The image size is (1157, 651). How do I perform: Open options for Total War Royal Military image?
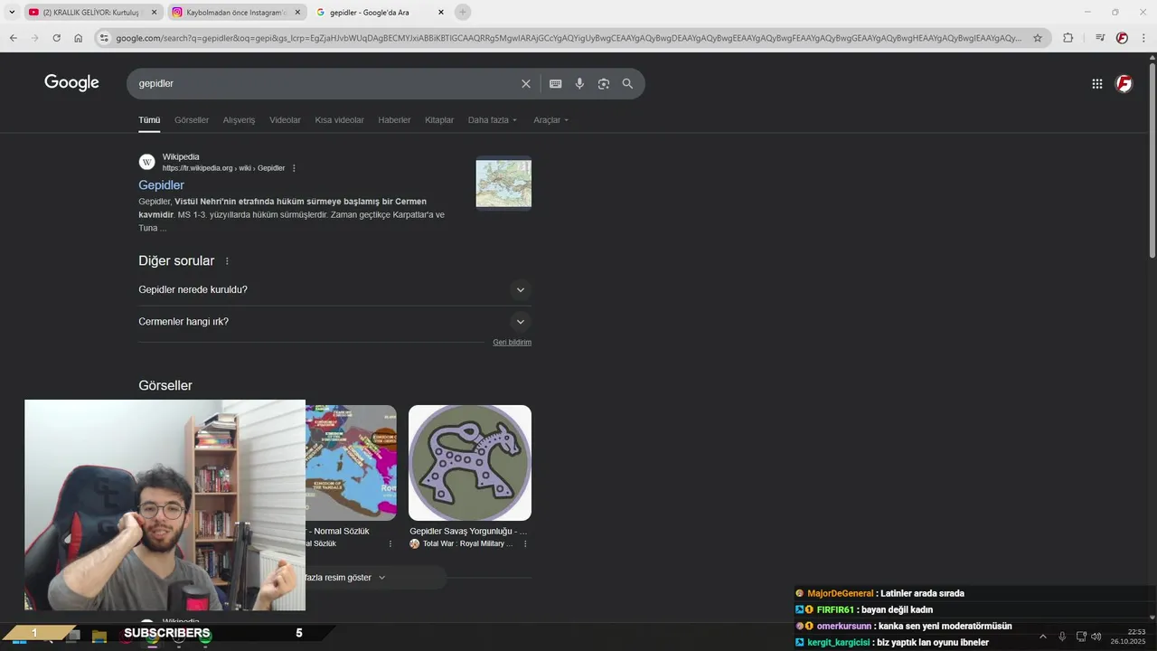[525, 544]
